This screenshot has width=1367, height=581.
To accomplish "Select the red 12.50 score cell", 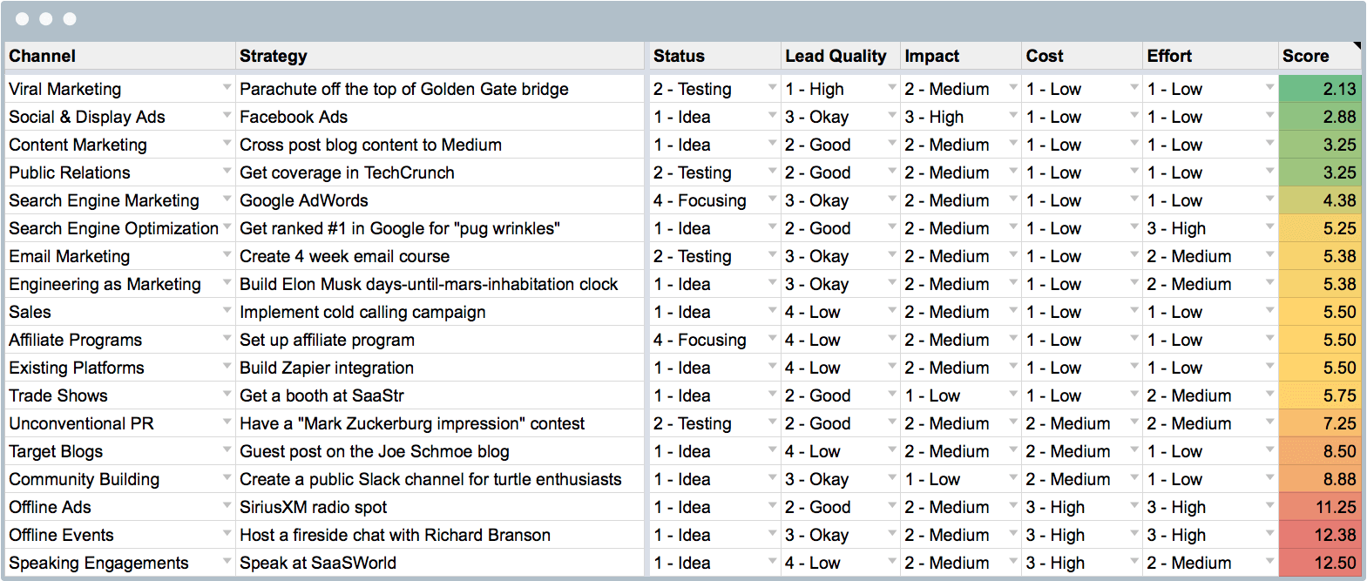I will click(x=1320, y=563).
